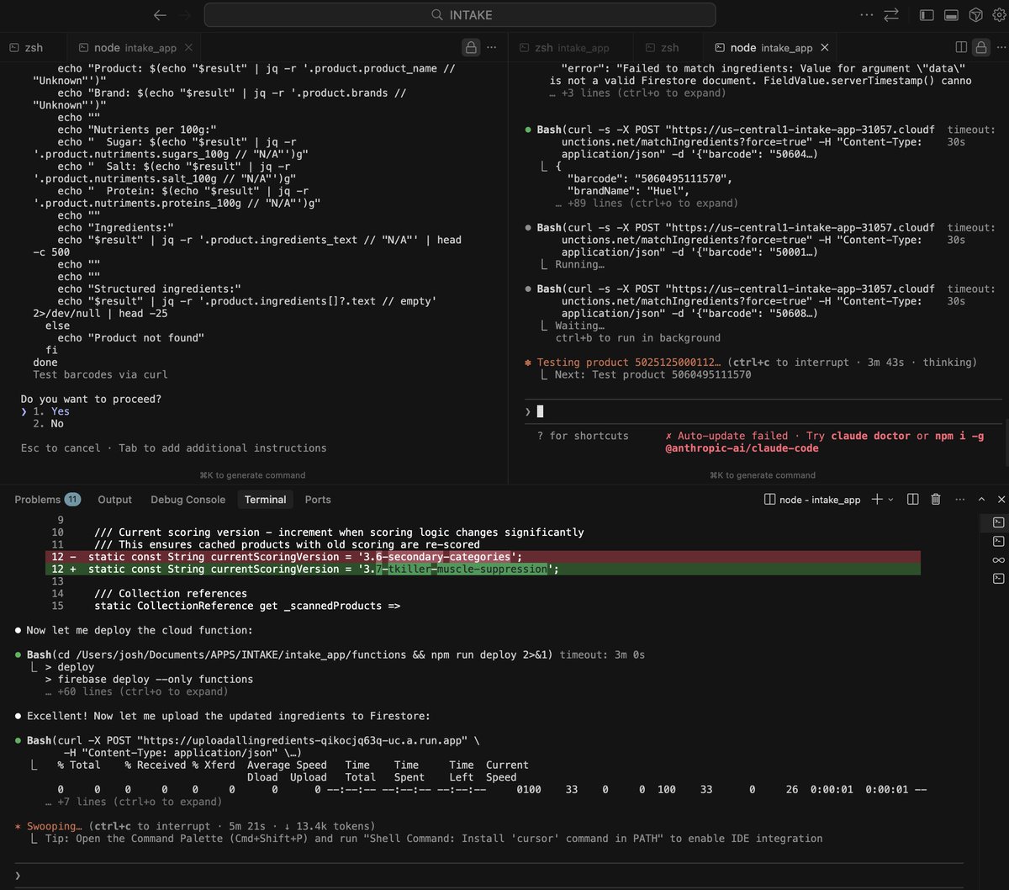The height and width of the screenshot is (890, 1009).
Task: Open settings with the gear icon
Action: point(999,15)
